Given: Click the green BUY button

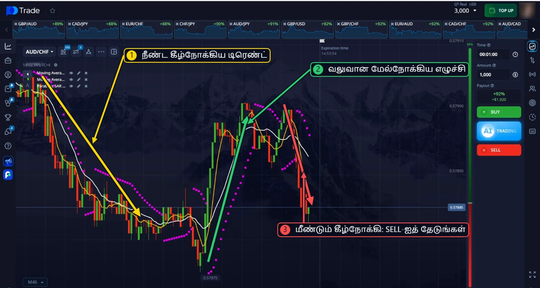Looking at the screenshot, I should click(x=499, y=112).
